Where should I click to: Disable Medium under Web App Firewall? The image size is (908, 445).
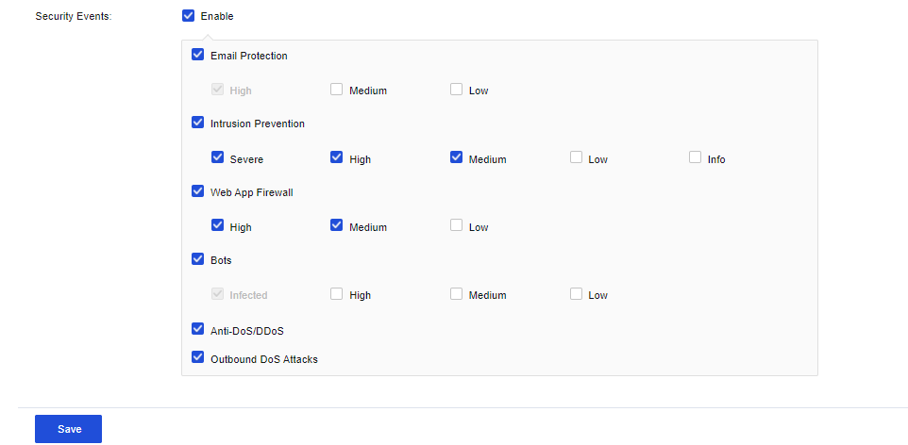(337, 226)
